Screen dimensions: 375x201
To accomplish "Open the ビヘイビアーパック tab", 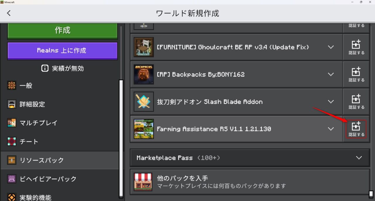I will coord(60,179).
